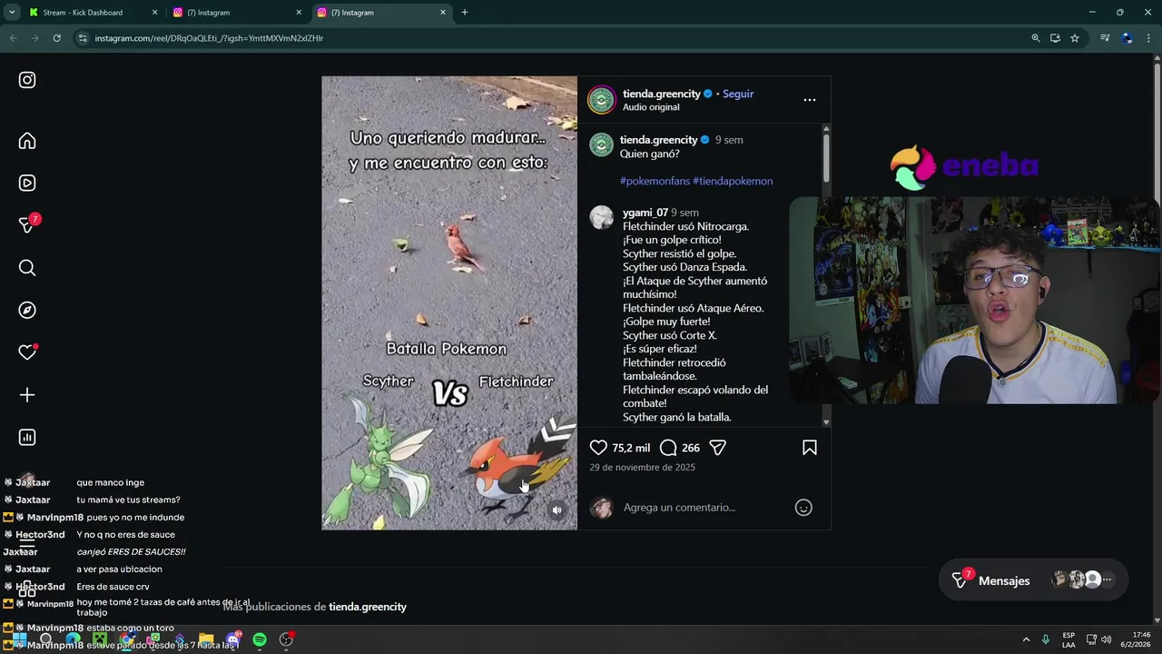Open the dashboard chart icon in sidebar
The height and width of the screenshot is (654, 1162).
point(27,437)
